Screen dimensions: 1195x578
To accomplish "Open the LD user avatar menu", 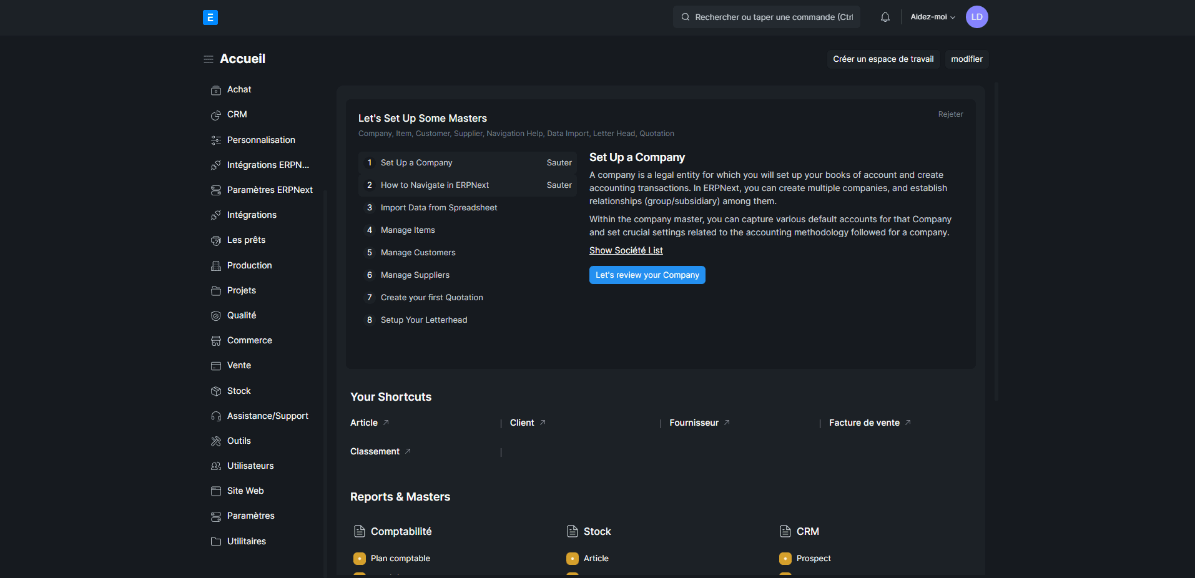I will (976, 17).
